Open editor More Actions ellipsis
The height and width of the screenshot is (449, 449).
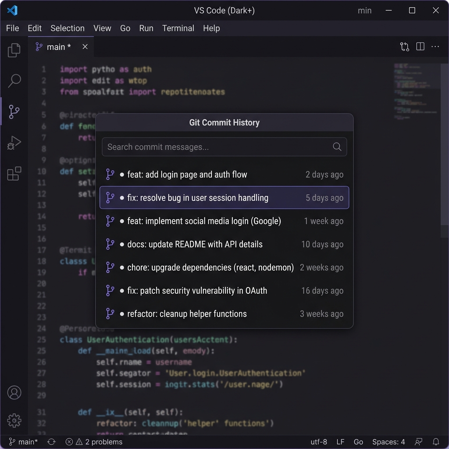point(435,46)
